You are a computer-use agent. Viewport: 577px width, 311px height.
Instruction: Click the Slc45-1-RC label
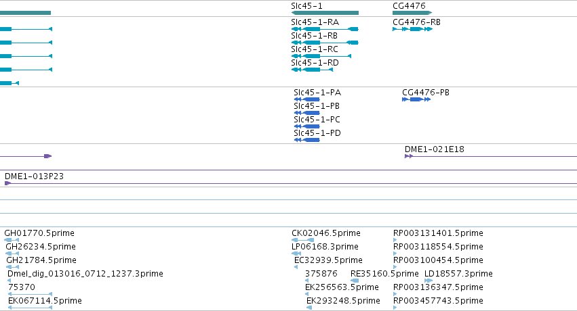pyautogui.click(x=315, y=49)
